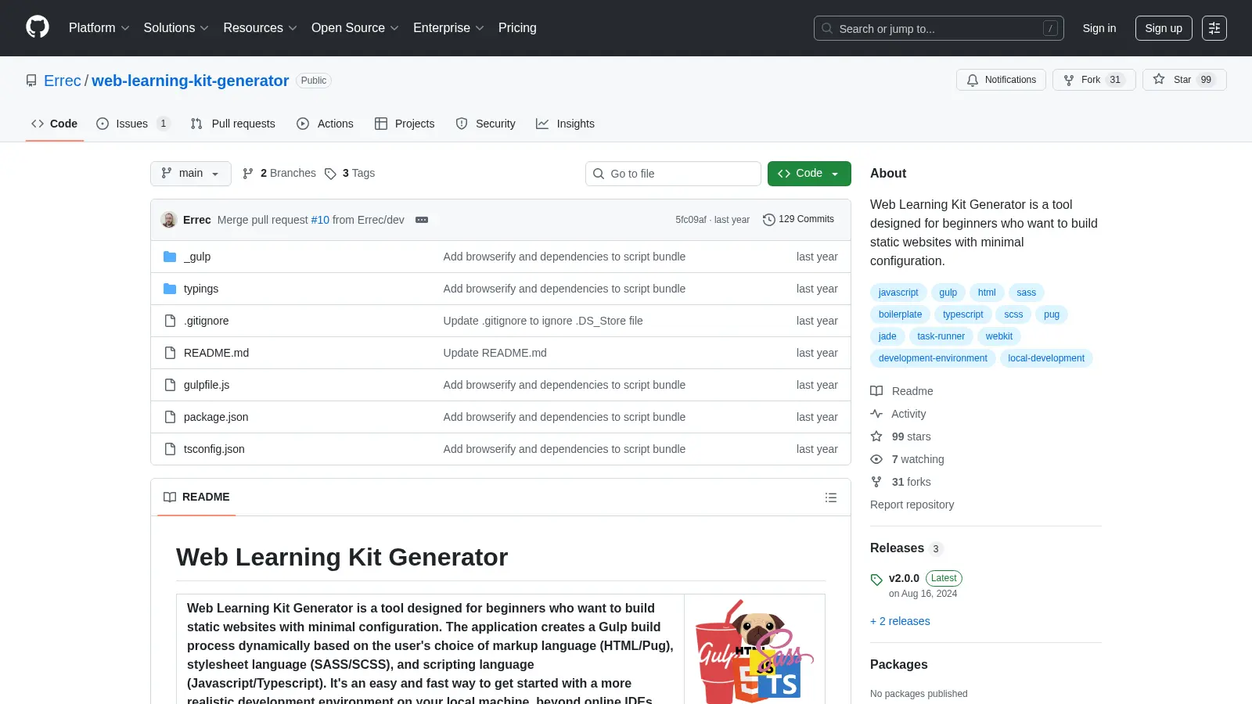Open web-learning-kit-generator repository link

pyautogui.click(x=190, y=81)
